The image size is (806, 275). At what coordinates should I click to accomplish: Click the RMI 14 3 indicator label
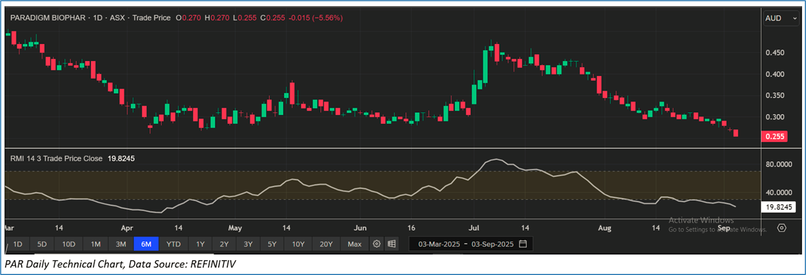click(56, 158)
